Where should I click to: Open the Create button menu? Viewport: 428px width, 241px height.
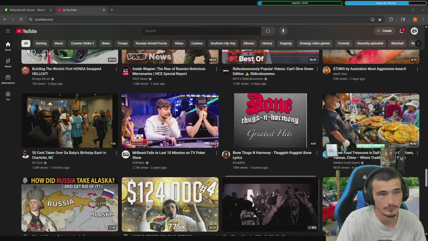click(384, 31)
